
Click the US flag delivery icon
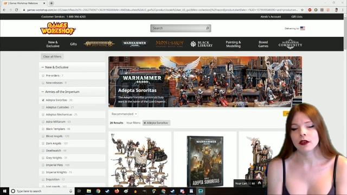303,28
